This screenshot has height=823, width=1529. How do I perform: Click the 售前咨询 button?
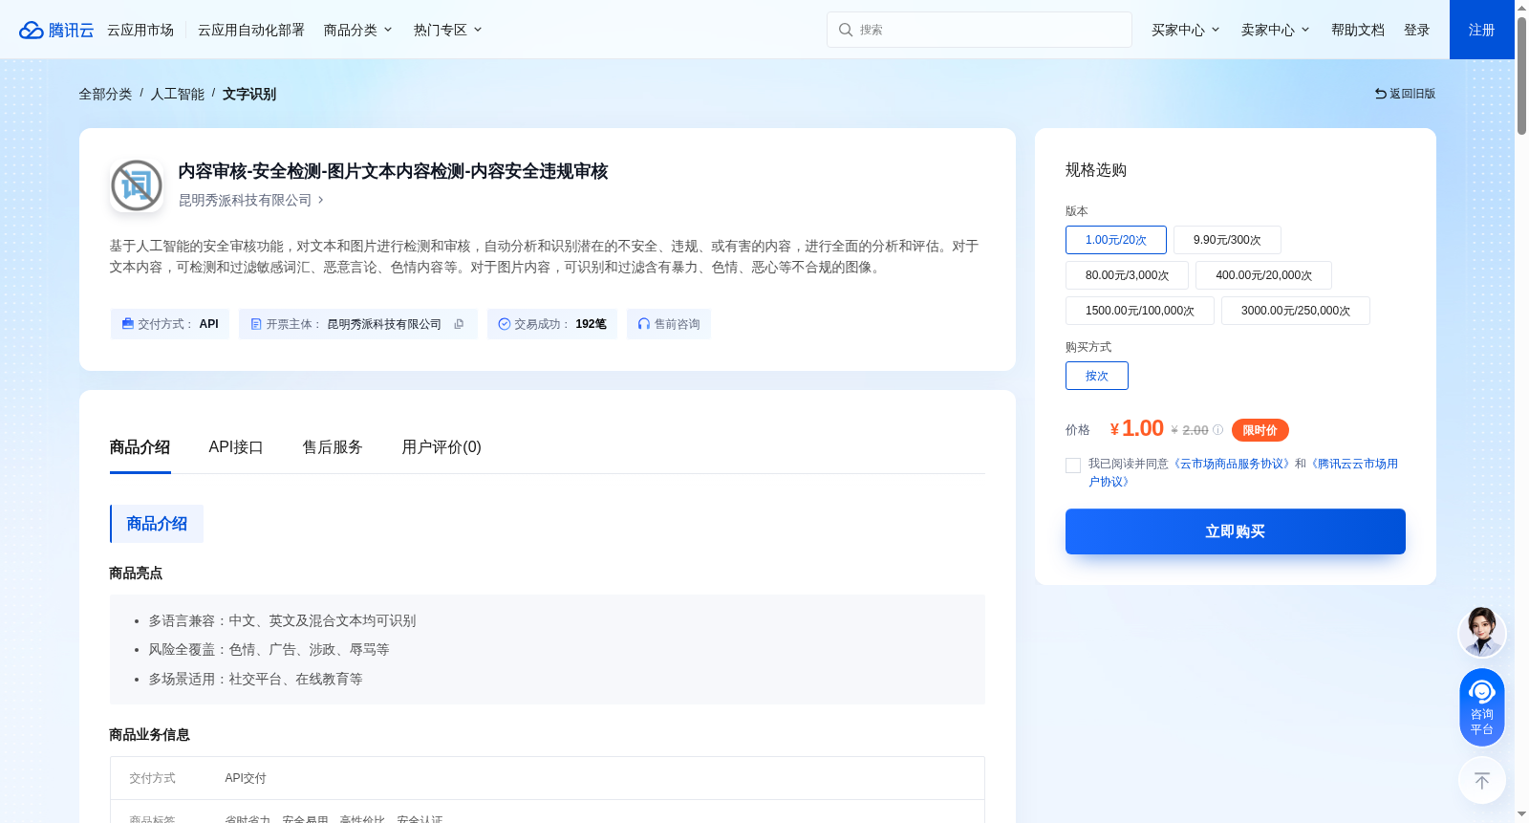(x=669, y=324)
